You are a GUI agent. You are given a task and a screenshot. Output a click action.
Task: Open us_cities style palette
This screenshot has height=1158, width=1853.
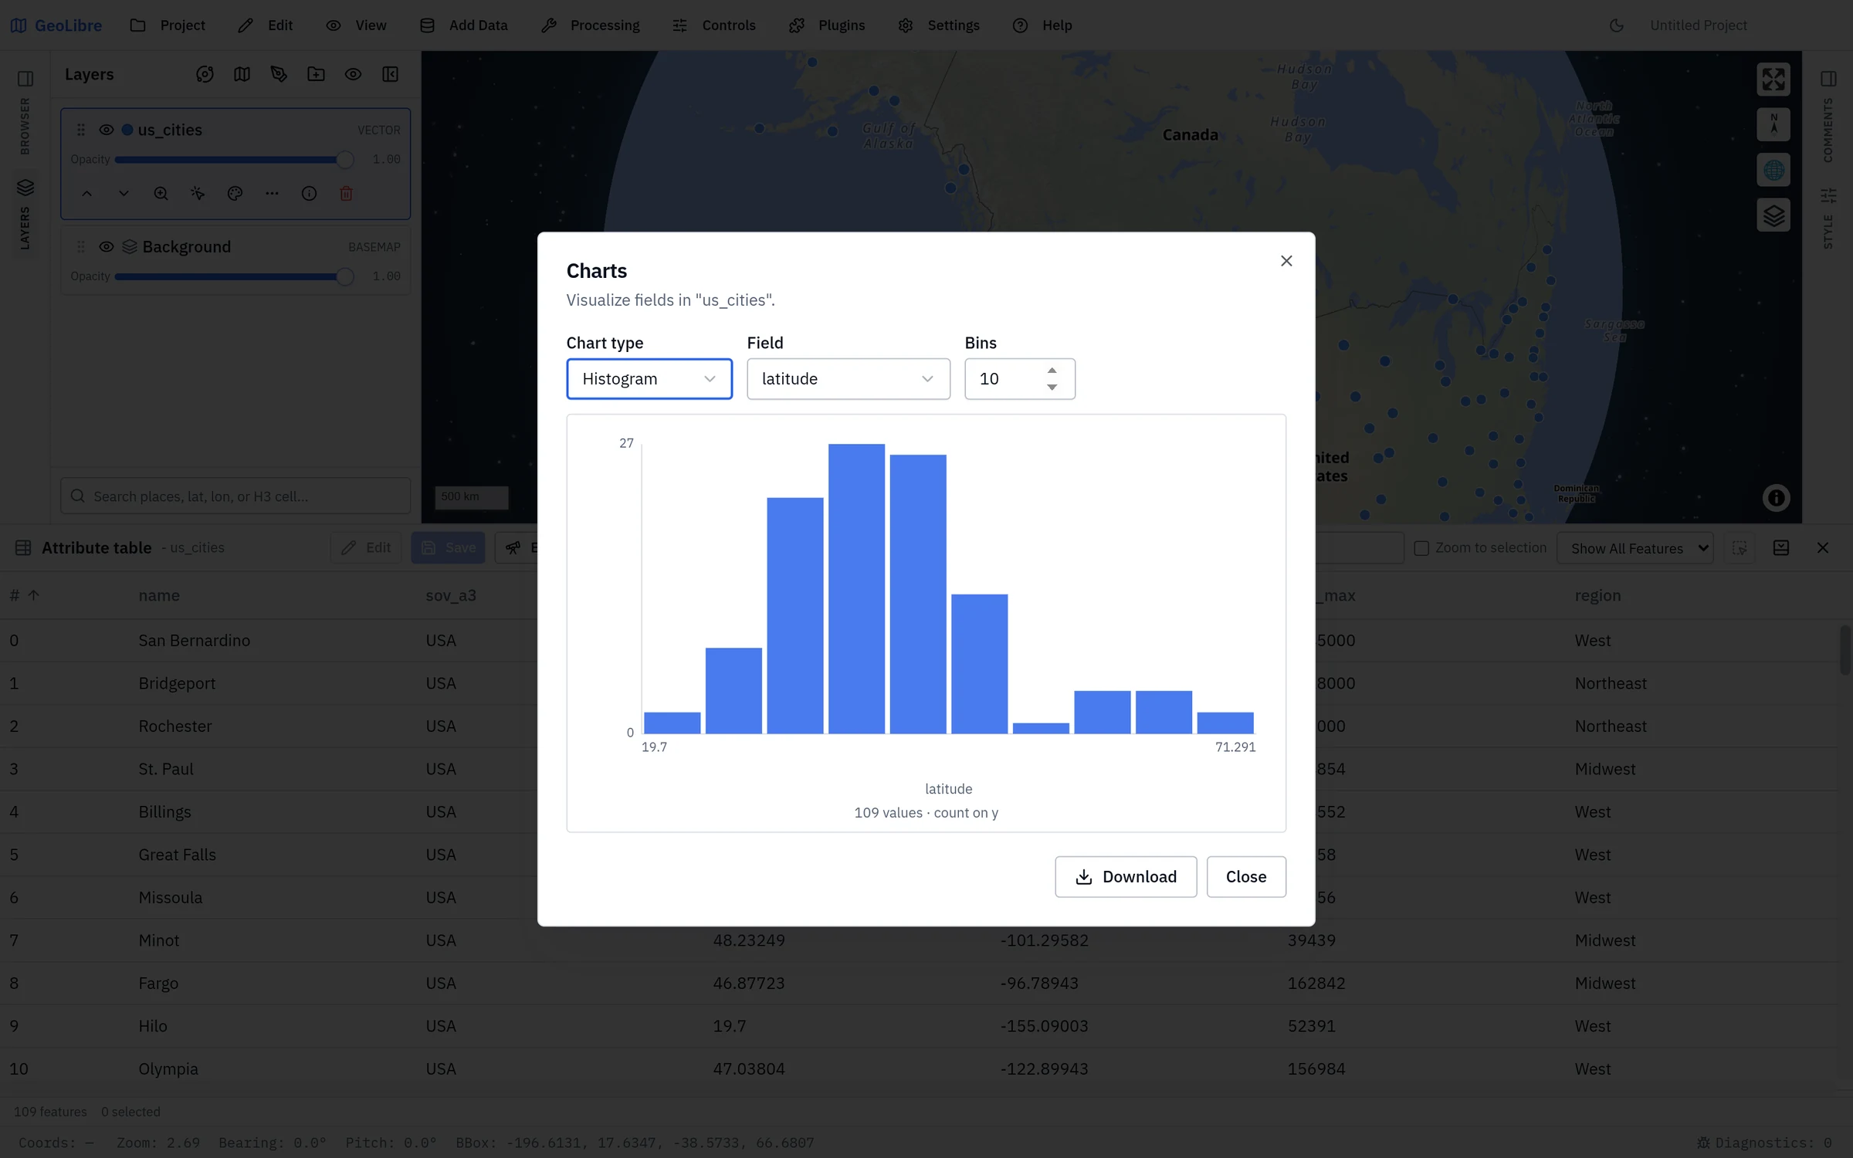[x=235, y=194]
